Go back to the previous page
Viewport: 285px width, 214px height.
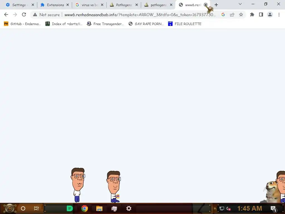tap(6, 14)
